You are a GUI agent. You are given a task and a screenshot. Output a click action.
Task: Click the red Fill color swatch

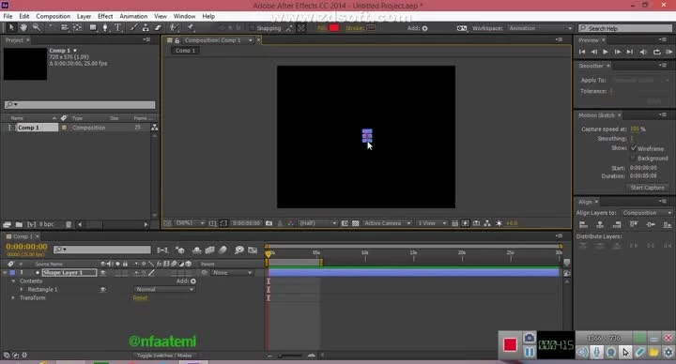click(333, 28)
